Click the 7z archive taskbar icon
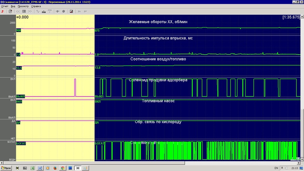 pos(25,168)
